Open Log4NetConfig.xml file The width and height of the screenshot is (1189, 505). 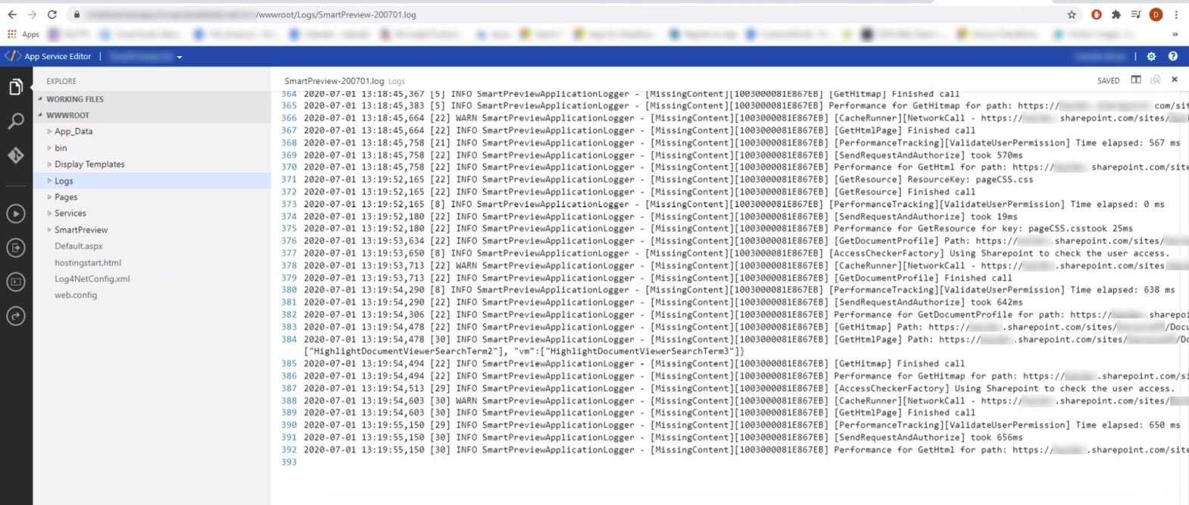point(92,279)
